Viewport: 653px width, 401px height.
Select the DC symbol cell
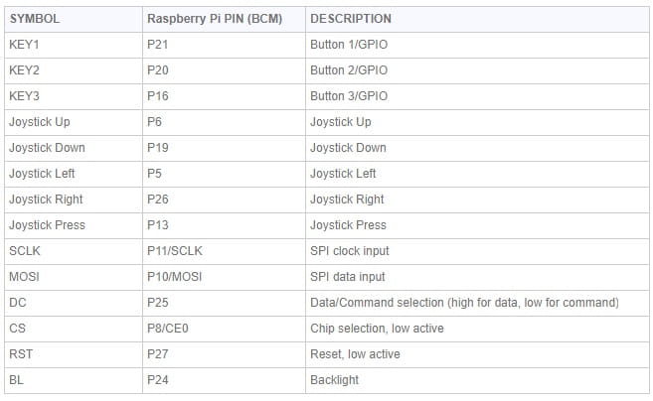18,303
